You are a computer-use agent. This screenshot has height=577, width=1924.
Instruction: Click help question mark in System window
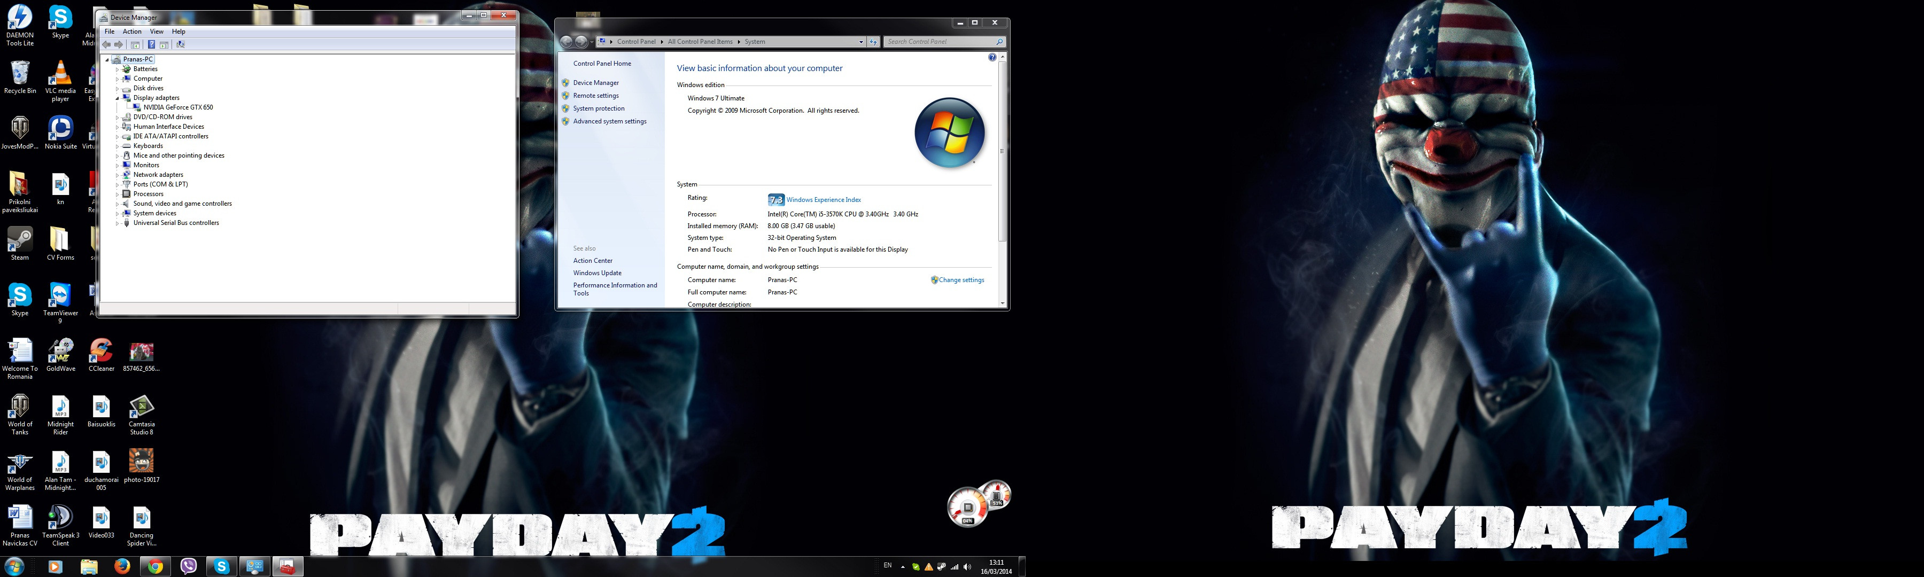coord(992,58)
